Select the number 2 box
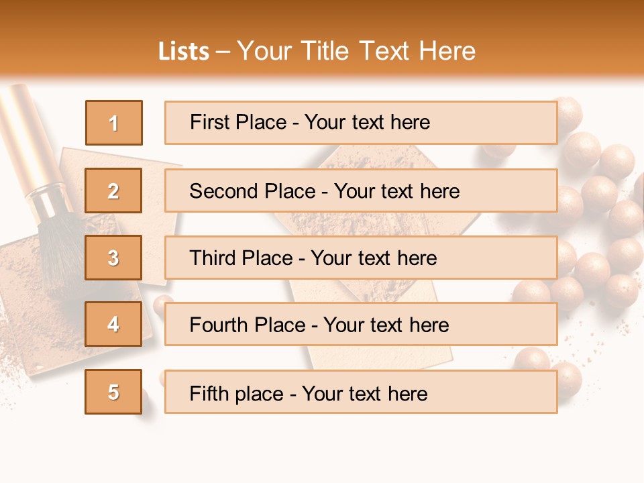Image resolution: width=644 pixels, height=483 pixels. [113, 191]
